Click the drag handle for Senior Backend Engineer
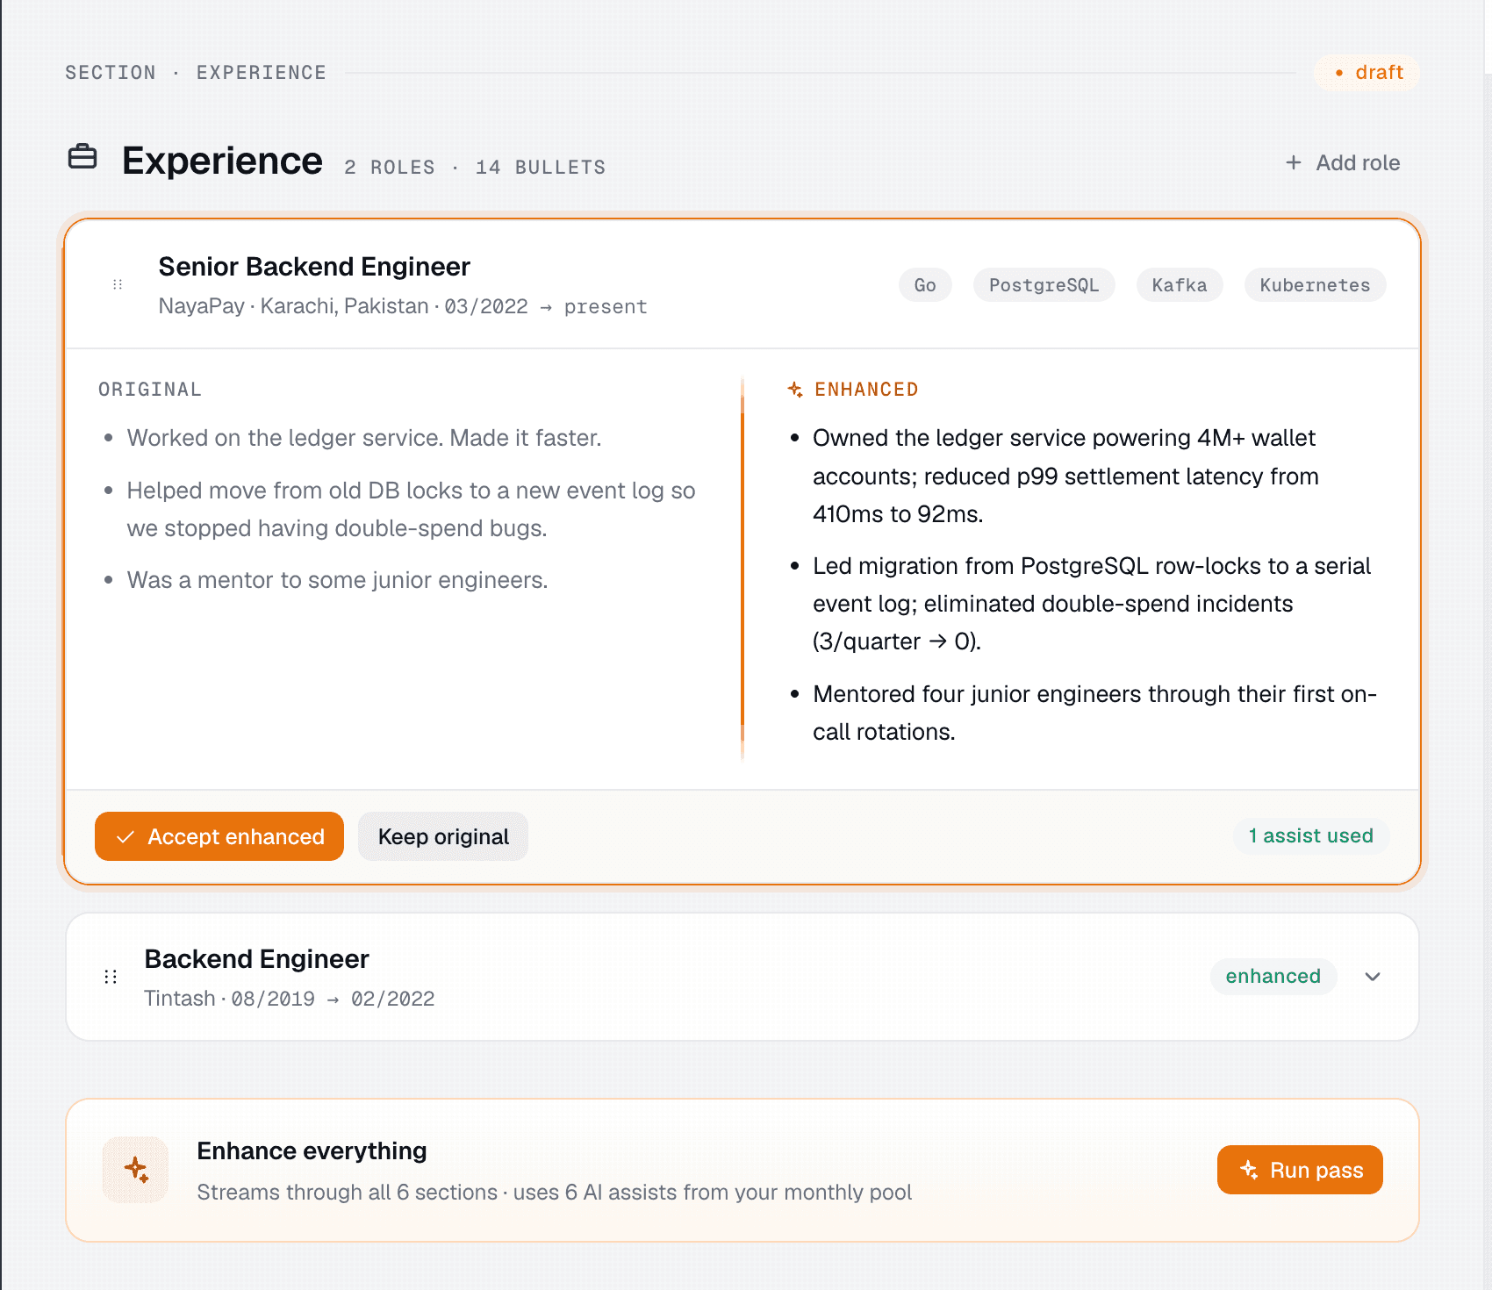This screenshot has width=1492, height=1290. click(118, 284)
